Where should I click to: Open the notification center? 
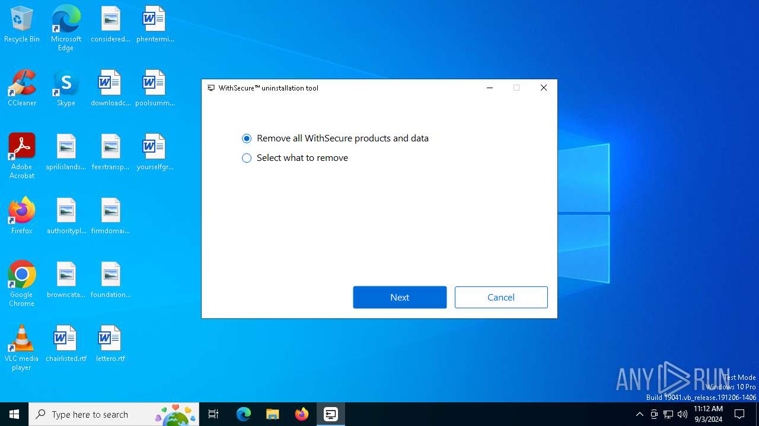pos(740,414)
